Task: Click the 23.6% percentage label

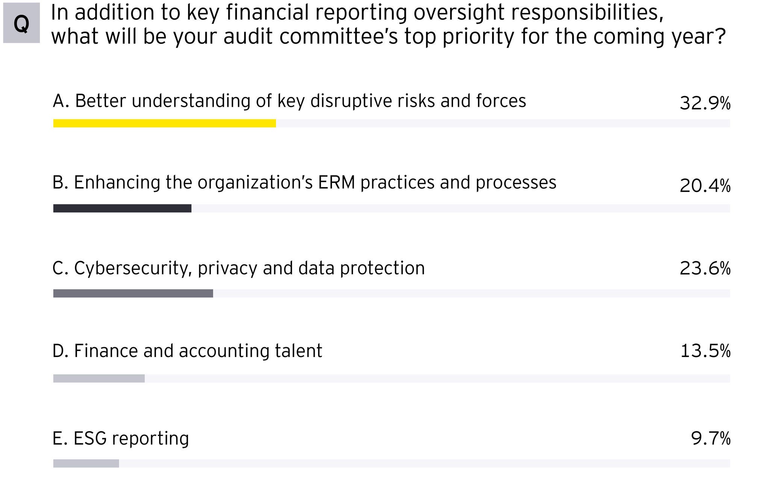Action: [705, 269]
